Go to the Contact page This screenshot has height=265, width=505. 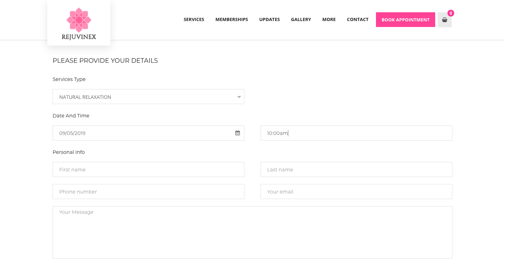(358, 20)
